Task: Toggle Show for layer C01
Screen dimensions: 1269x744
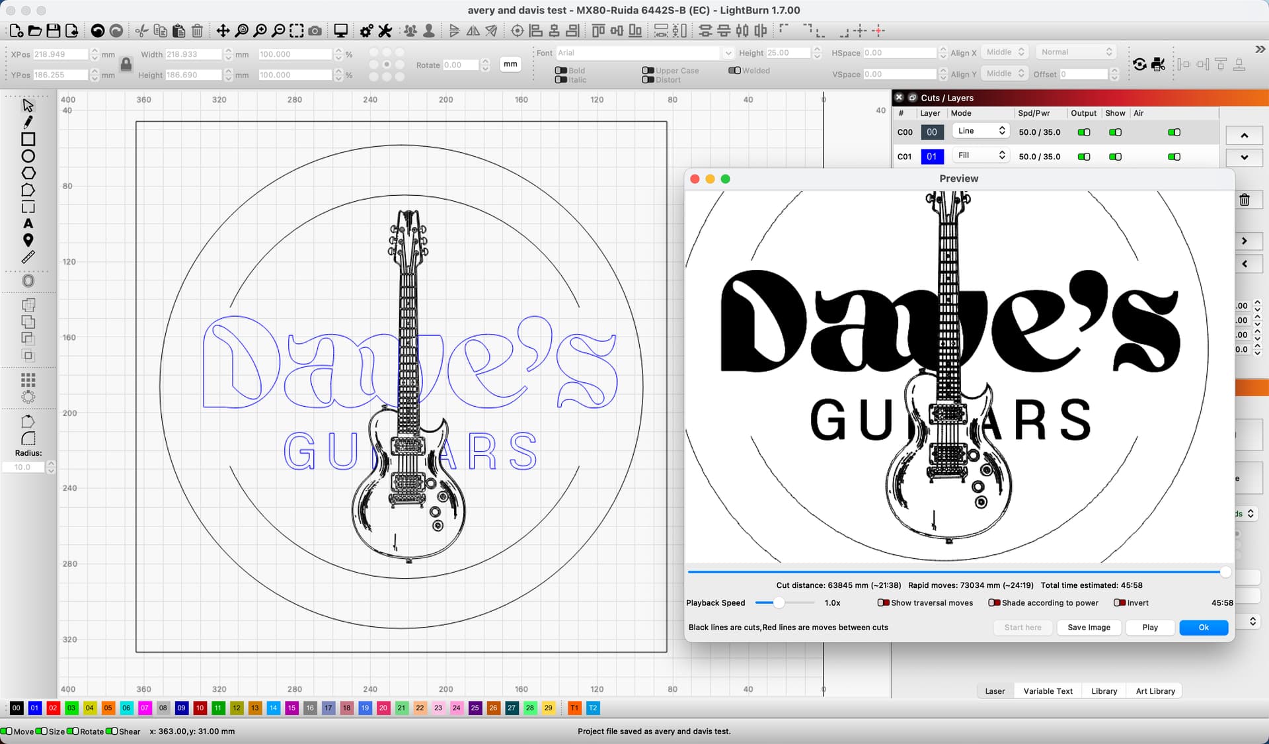Action: [1115, 157]
